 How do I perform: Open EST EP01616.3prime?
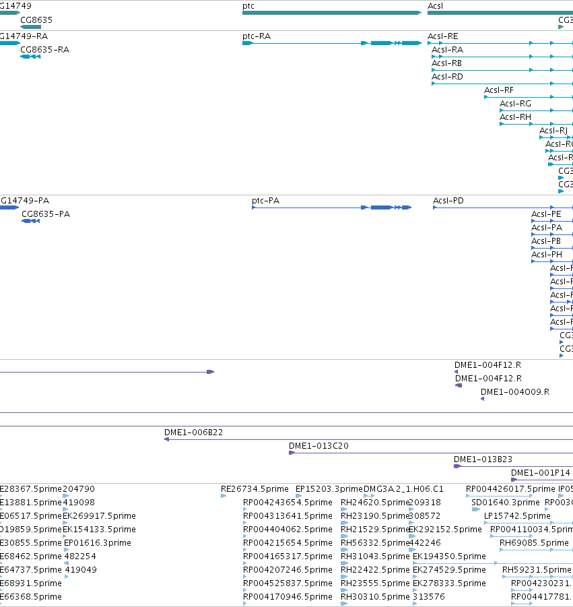coord(98,543)
